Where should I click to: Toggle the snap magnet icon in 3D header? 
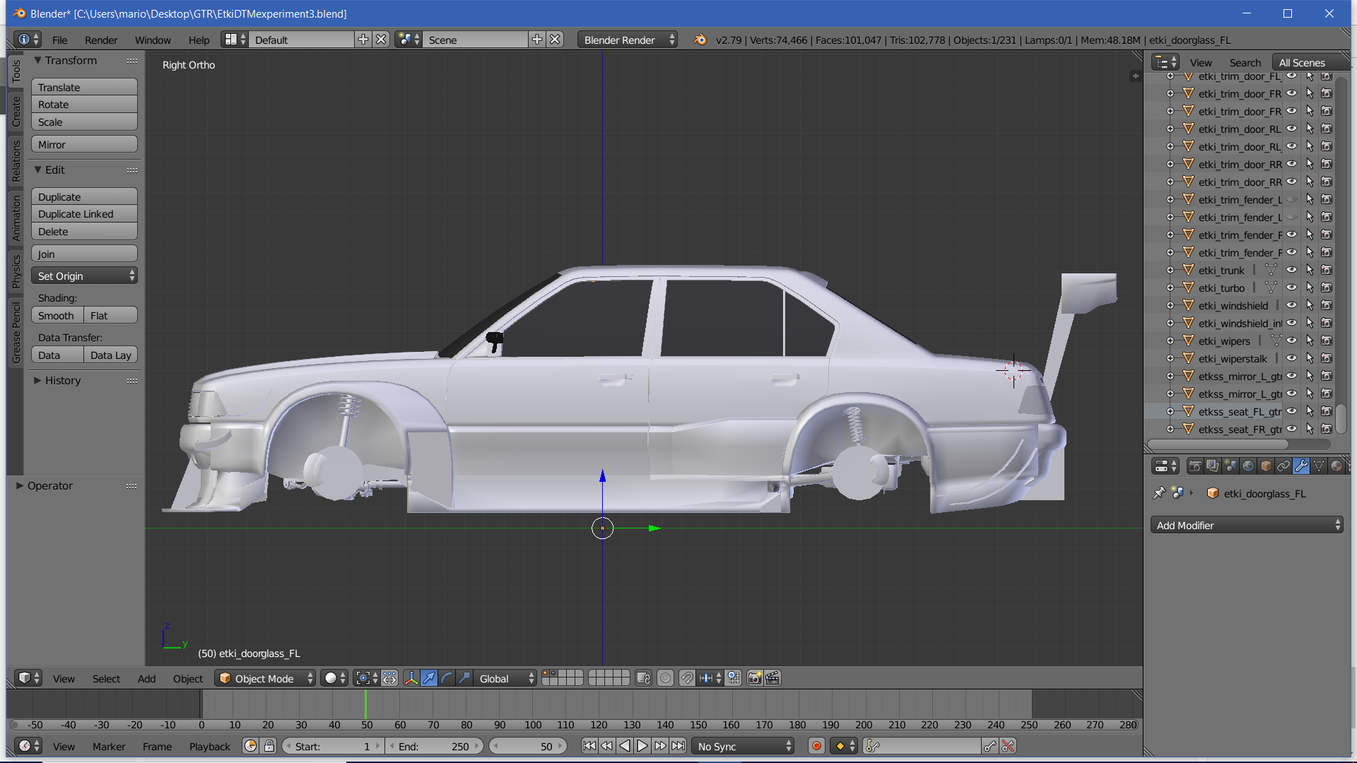pyautogui.click(x=686, y=678)
